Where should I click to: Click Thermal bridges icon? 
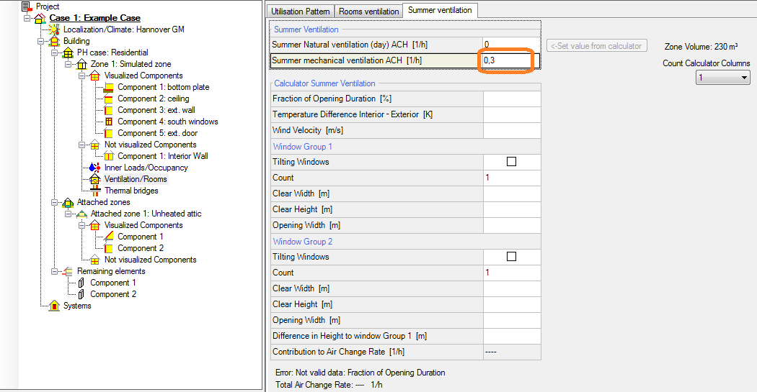(95, 191)
